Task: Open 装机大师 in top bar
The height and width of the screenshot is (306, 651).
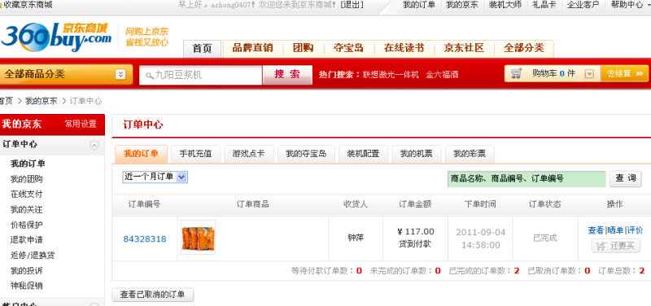Action: coord(505,5)
